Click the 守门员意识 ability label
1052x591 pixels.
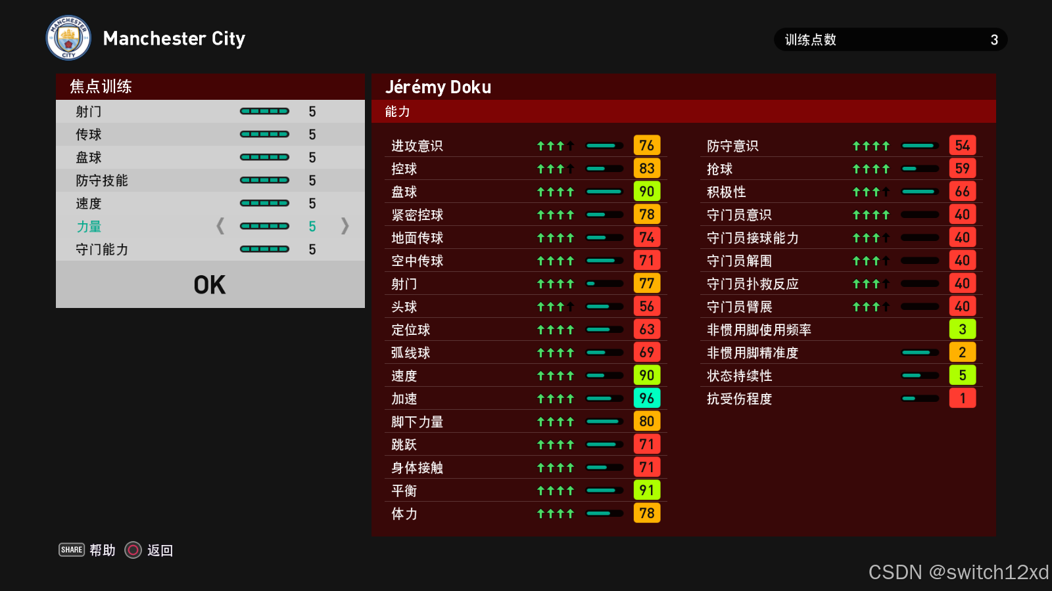click(x=740, y=215)
